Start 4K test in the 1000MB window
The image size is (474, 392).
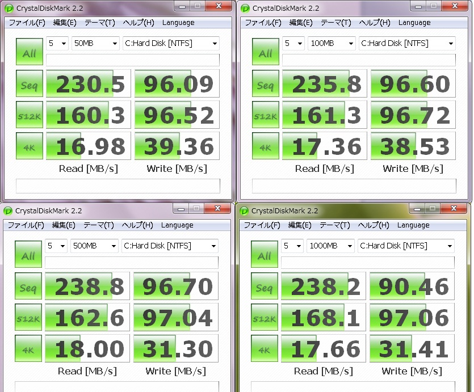pos(264,348)
